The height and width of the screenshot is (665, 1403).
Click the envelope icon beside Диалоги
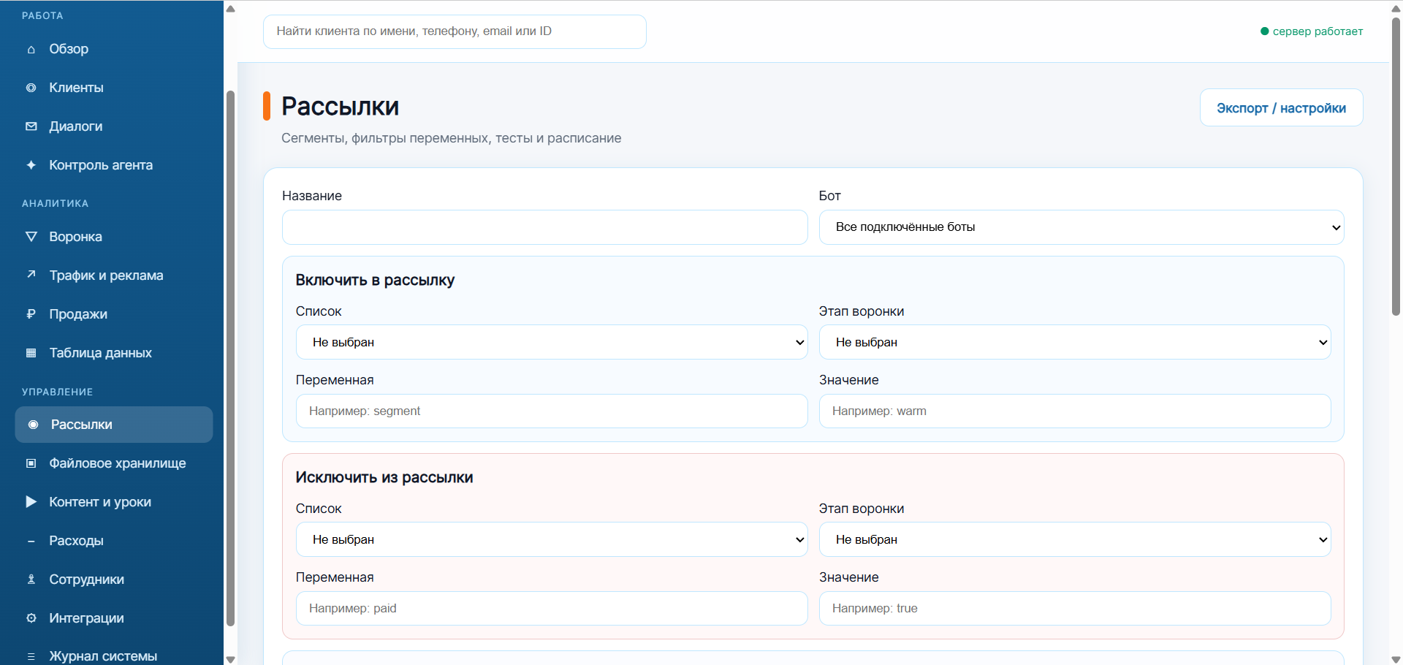(31, 126)
